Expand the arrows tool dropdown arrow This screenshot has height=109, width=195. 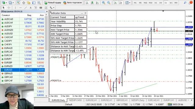pyautogui.click(x=54, y=8)
